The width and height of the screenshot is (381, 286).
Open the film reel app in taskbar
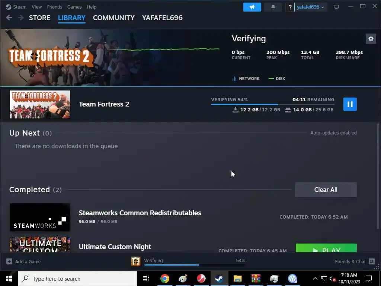coord(292,279)
